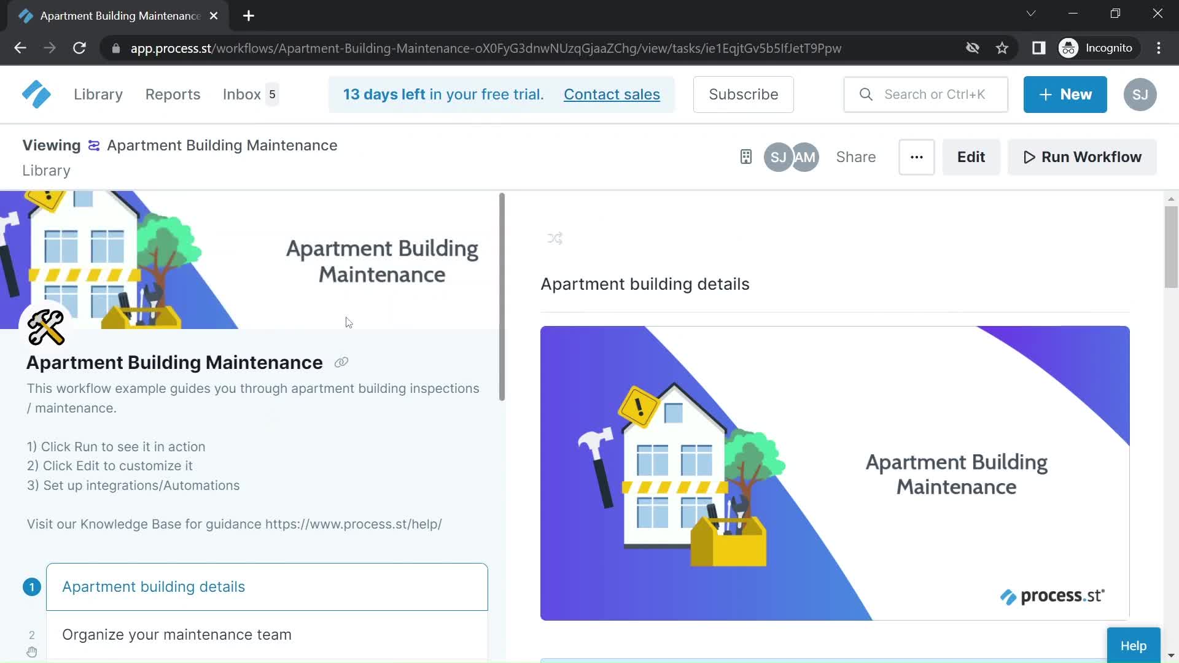Click the grid/table view icon
Viewport: 1179px width, 663px height.
click(x=745, y=157)
